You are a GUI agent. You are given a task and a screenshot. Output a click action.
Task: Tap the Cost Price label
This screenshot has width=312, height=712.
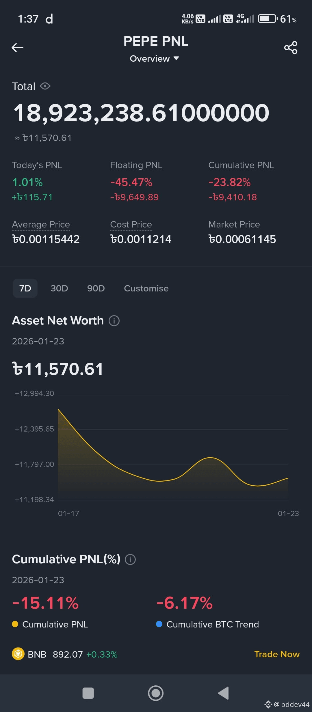pos(131,225)
